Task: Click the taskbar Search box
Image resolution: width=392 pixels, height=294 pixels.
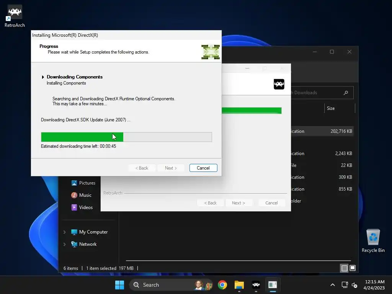Action: (171, 285)
